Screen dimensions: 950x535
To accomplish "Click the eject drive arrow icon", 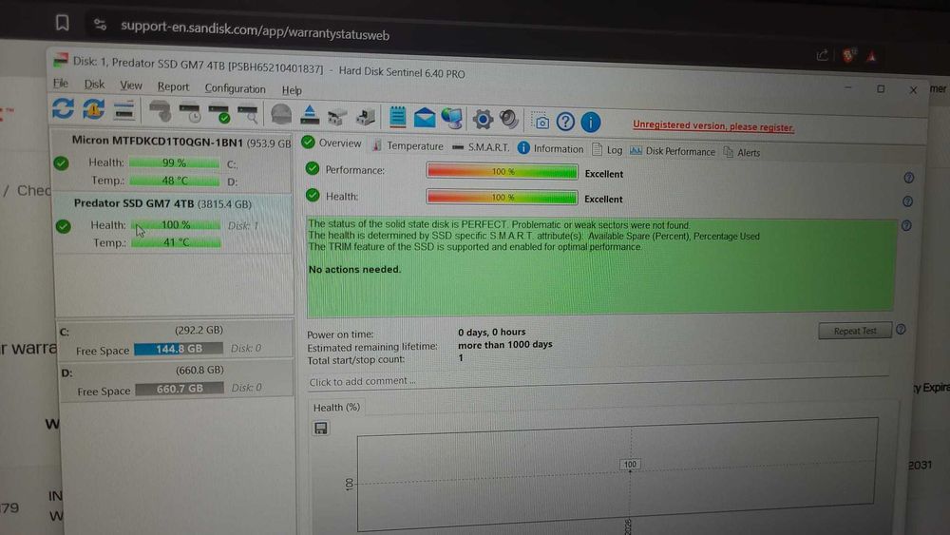I will point(310,115).
